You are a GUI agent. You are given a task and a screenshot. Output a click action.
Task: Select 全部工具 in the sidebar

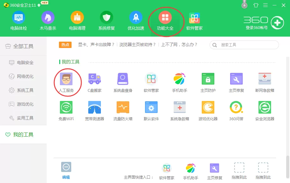(23, 46)
